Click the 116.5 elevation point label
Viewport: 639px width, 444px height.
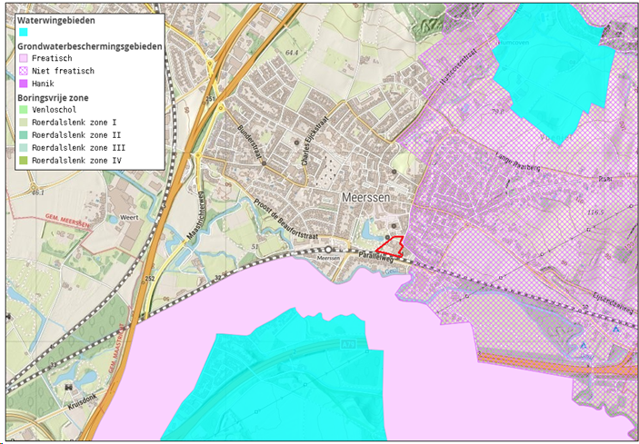click(x=596, y=212)
